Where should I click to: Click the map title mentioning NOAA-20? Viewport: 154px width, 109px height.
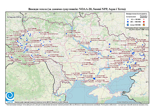click(77, 9)
